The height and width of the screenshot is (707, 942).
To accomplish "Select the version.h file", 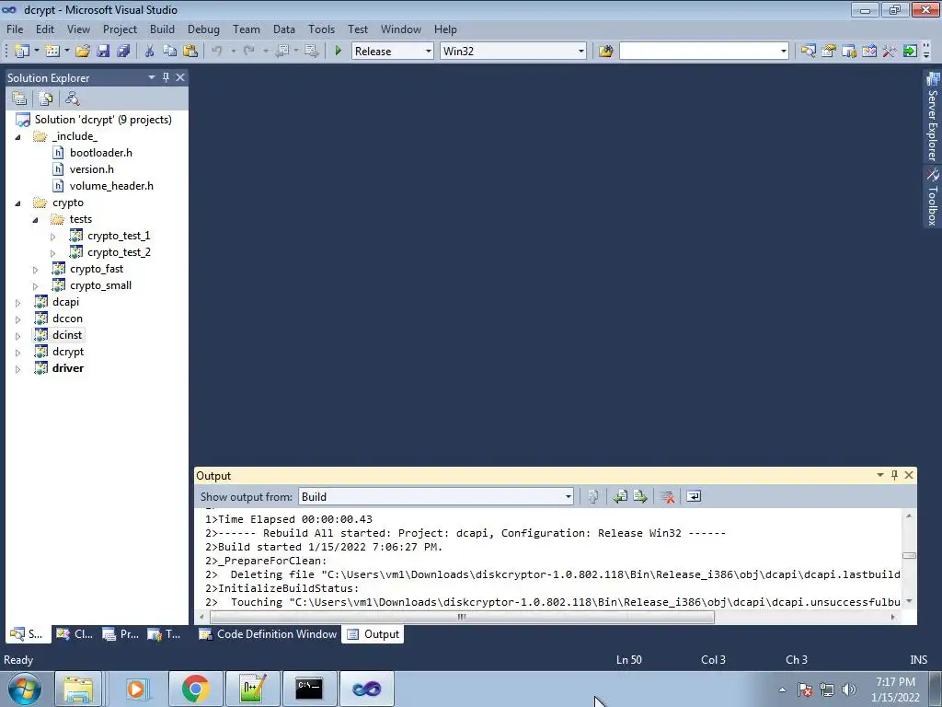I will (91, 169).
